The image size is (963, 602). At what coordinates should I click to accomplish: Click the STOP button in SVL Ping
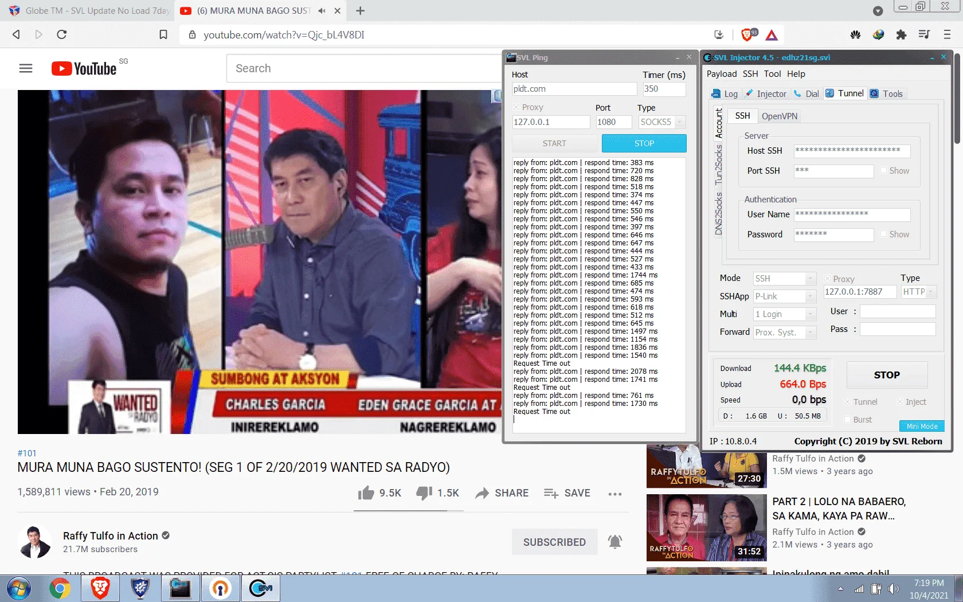click(x=644, y=143)
